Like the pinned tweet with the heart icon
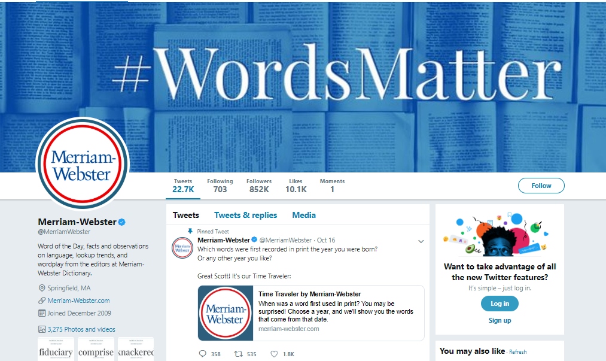 pyautogui.click(x=274, y=354)
